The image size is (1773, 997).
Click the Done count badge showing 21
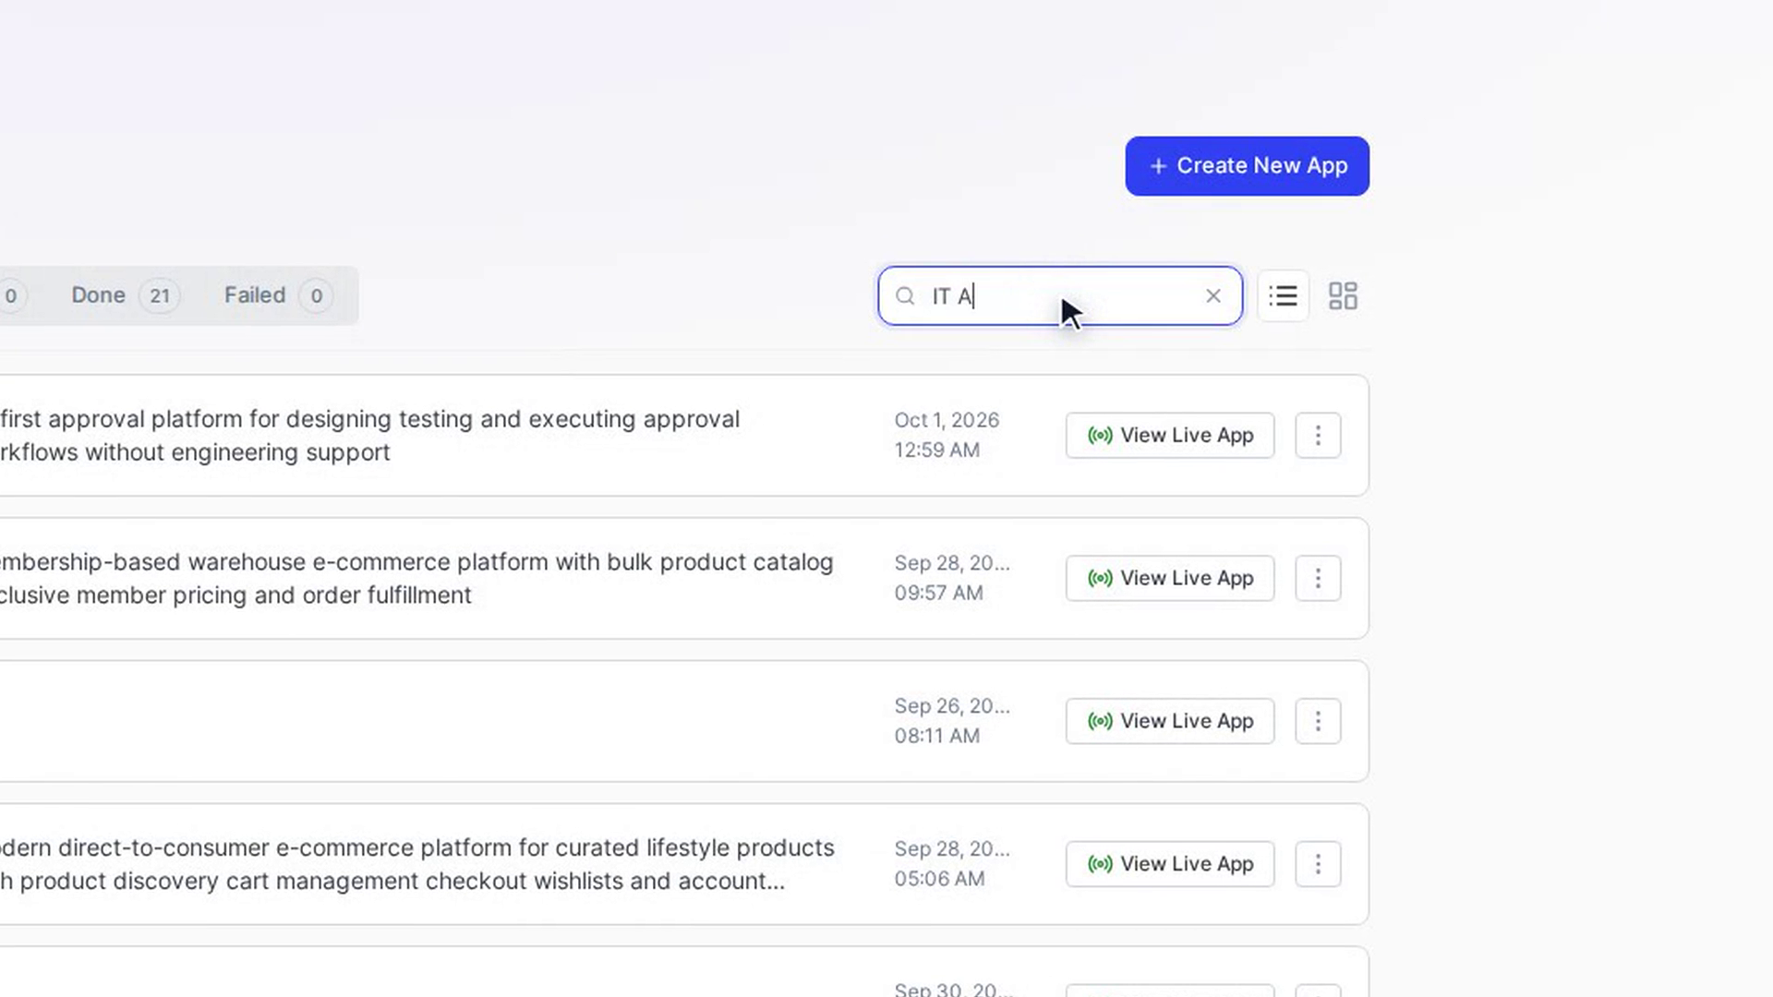tap(160, 295)
